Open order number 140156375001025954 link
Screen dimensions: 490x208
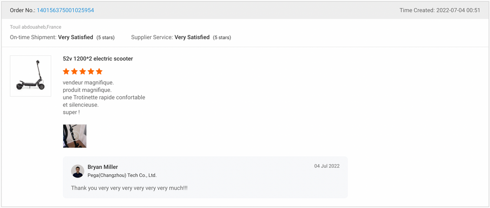pos(65,10)
